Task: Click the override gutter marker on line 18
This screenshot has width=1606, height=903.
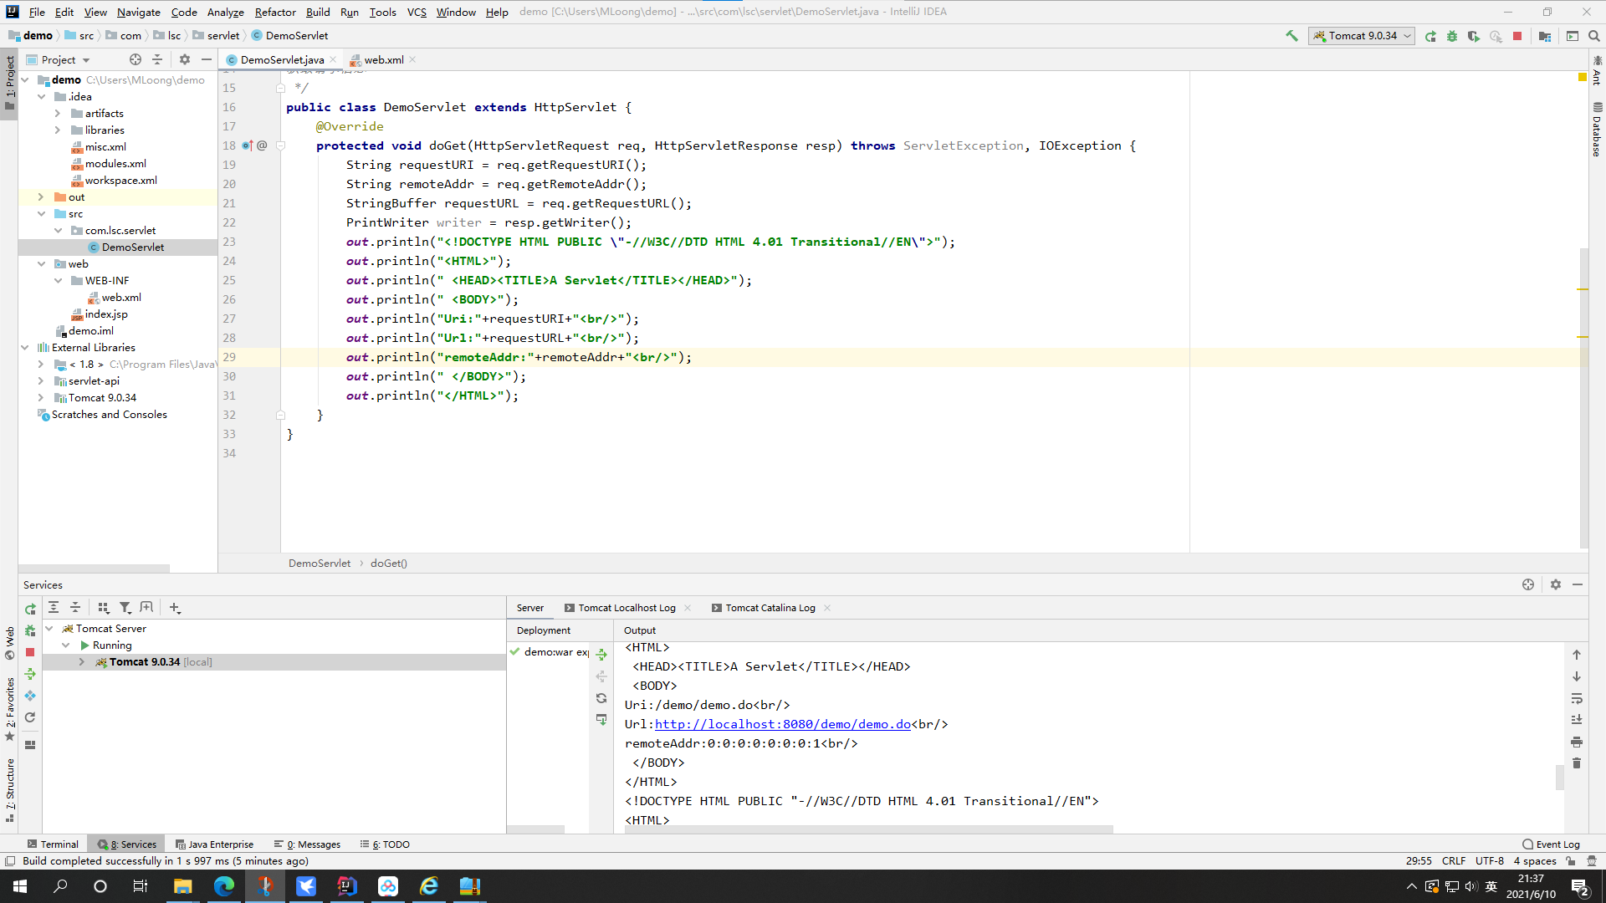Action: coord(248,145)
